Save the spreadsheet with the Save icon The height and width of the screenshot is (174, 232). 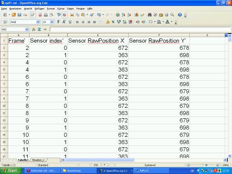click(19, 14)
